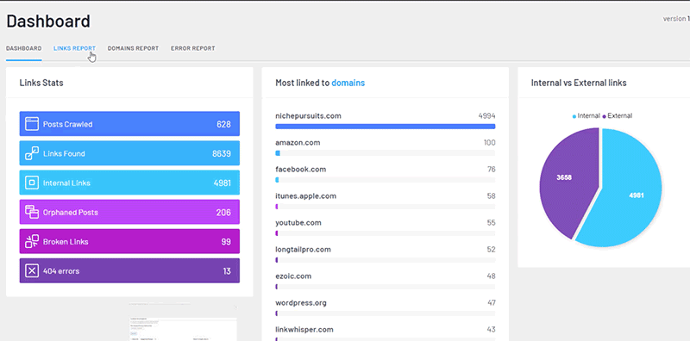Click the ezoic.com domain name

(293, 276)
